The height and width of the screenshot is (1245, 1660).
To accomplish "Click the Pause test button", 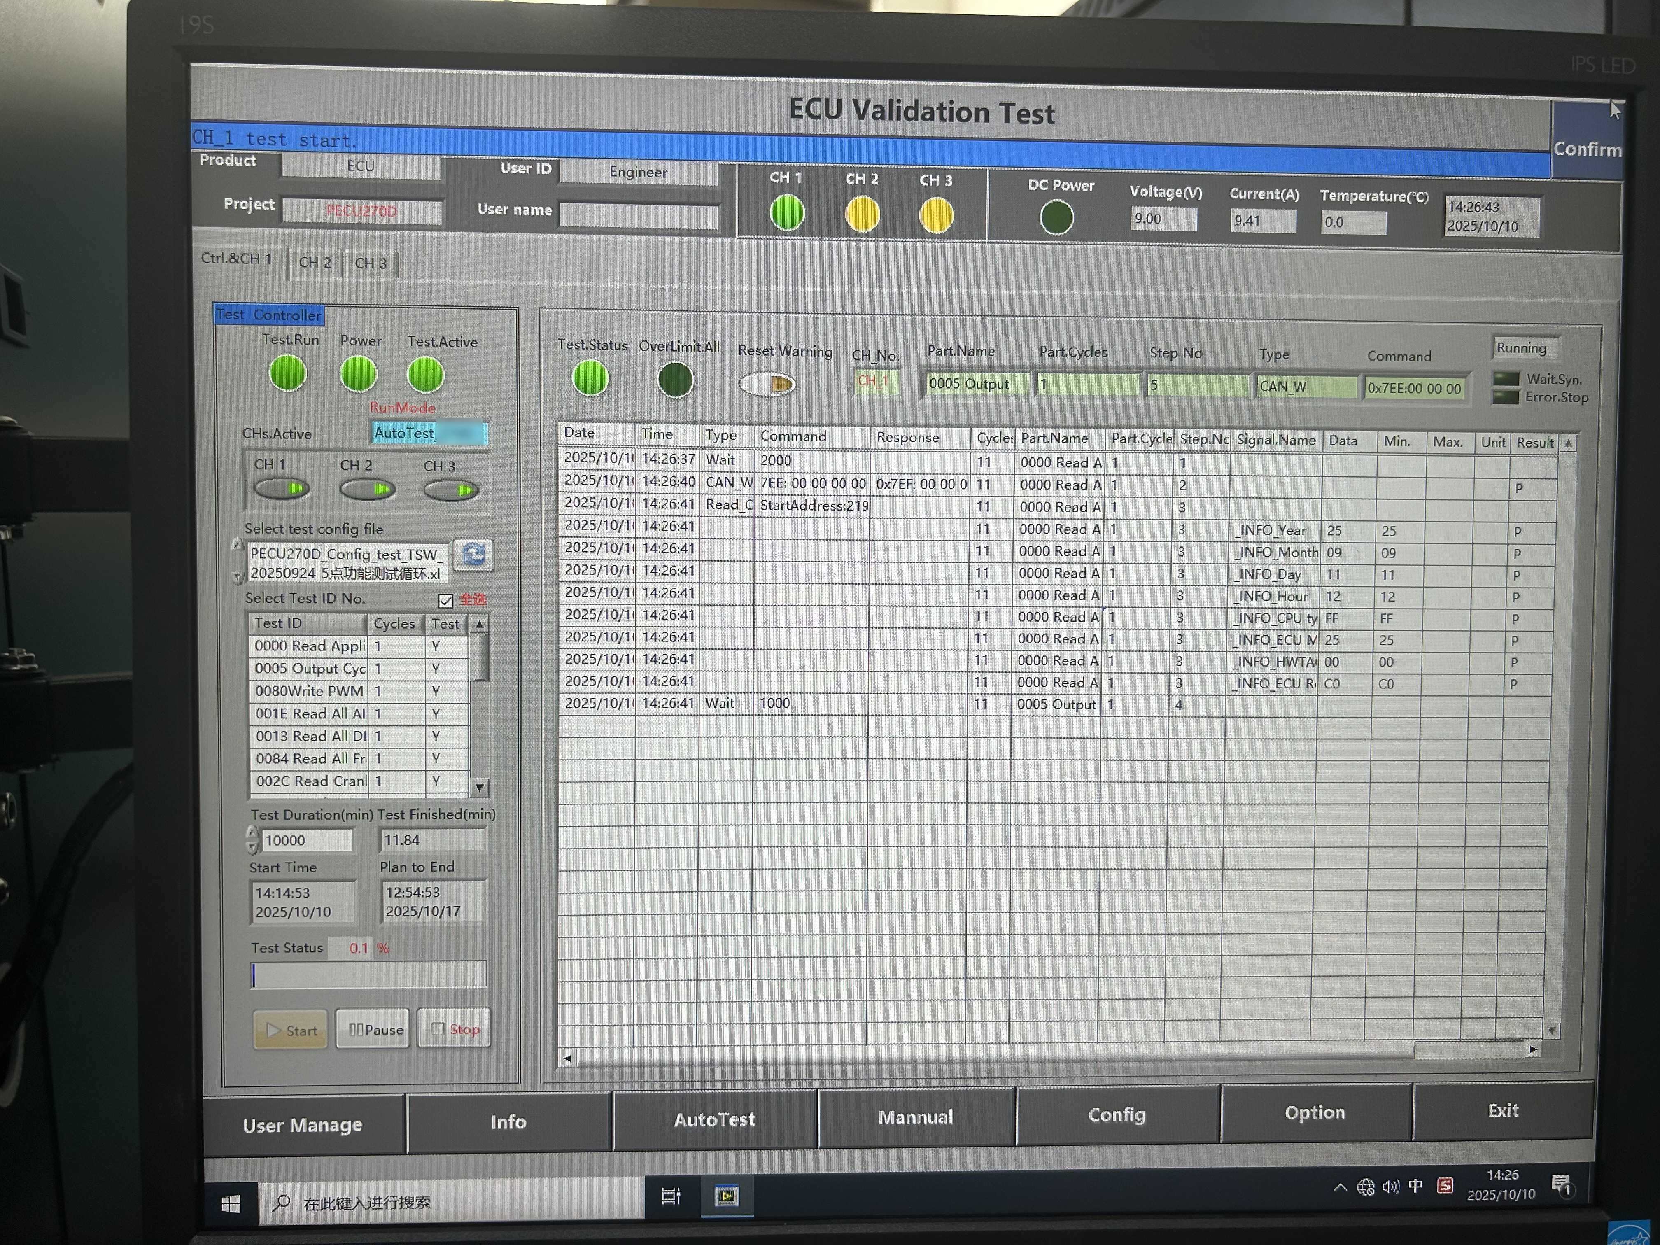I will [x=373, y=1030].
